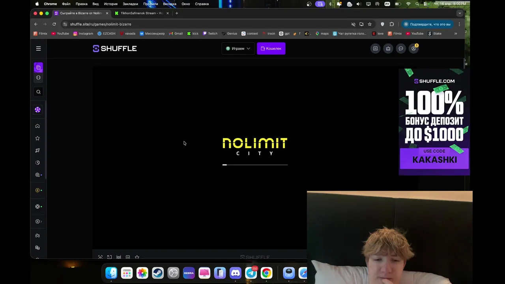
Task: Open the История menu
Action: pos(111,4)
